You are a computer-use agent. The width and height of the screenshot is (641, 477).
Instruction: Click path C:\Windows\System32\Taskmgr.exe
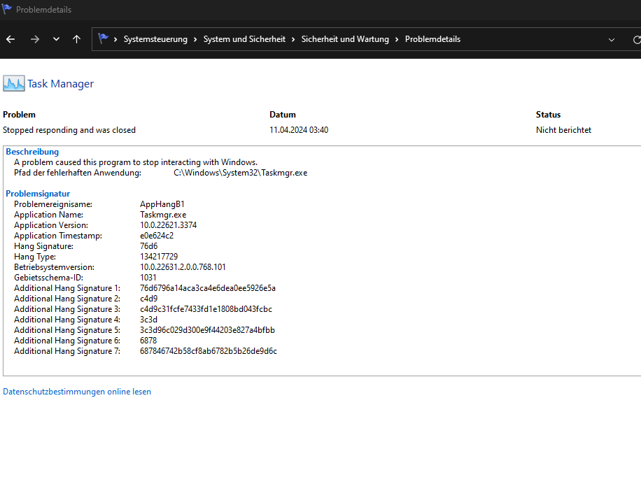[241, 173]
